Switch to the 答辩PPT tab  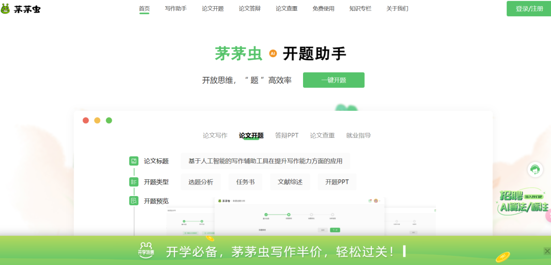click(287, 135)
